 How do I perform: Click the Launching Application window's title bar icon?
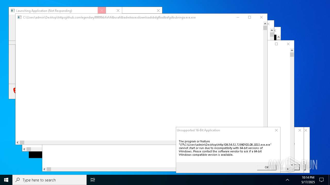pos(13,11)
